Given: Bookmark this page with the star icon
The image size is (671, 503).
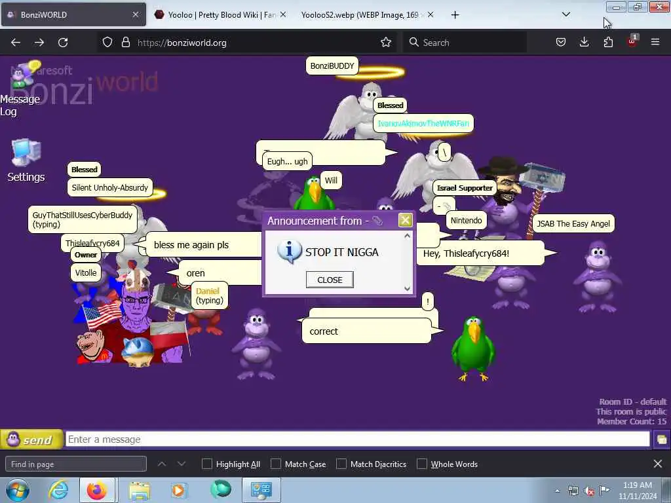Looking at the screenshot, I should (385, 43).
